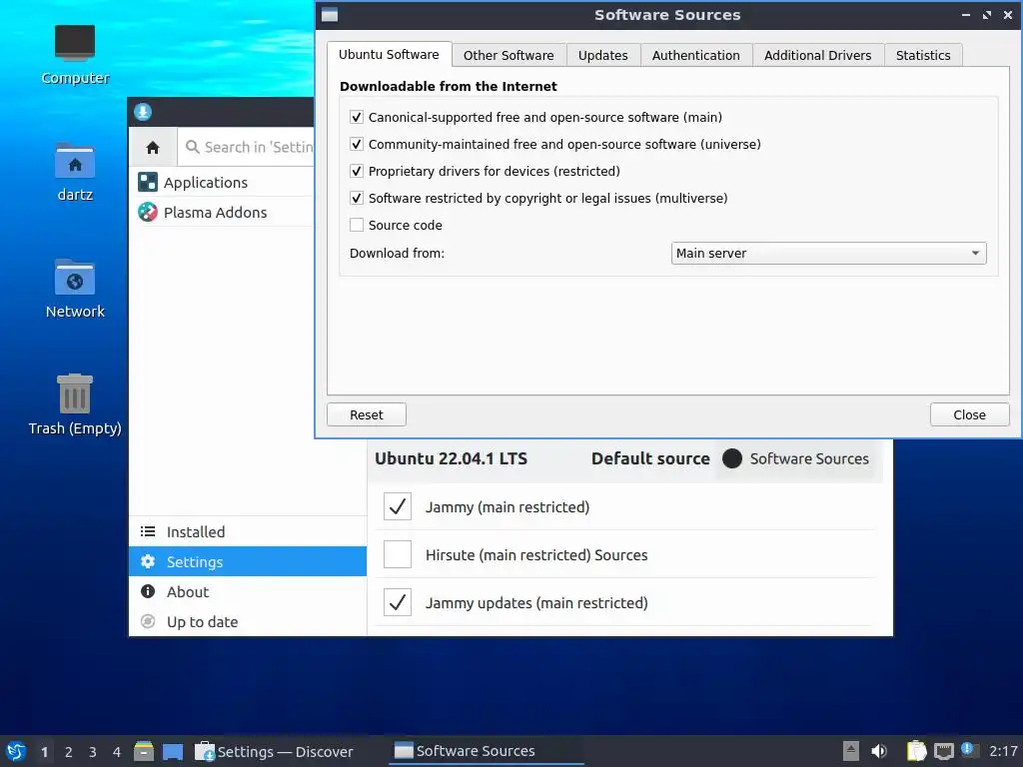Open the Statistics tab
1023x767 pixels.
click(922, 56)
